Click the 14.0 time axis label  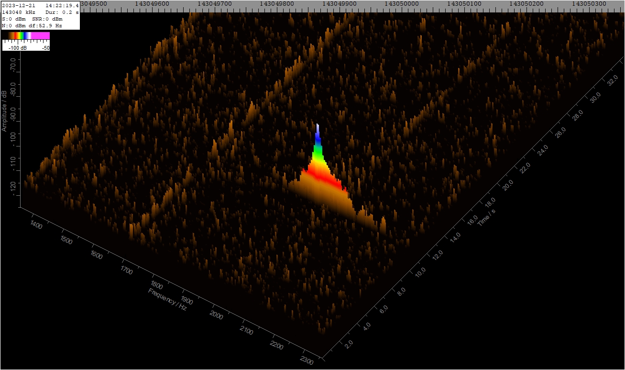point(455,237)
